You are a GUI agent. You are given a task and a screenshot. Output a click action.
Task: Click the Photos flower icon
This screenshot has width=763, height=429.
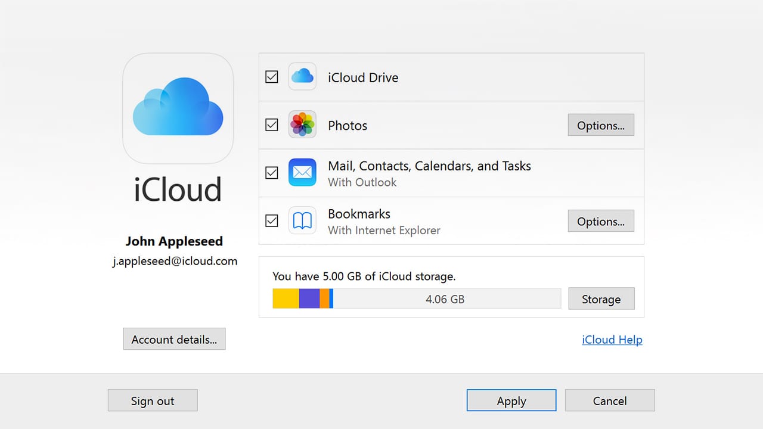[x=302, y=125]
